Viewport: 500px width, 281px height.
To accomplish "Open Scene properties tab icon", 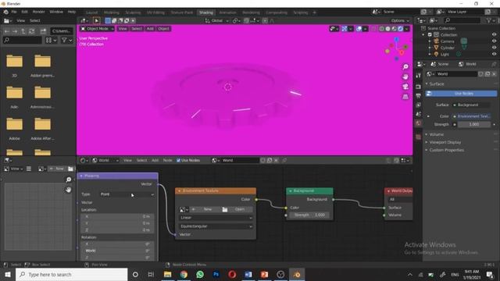I will pos(419,114).
